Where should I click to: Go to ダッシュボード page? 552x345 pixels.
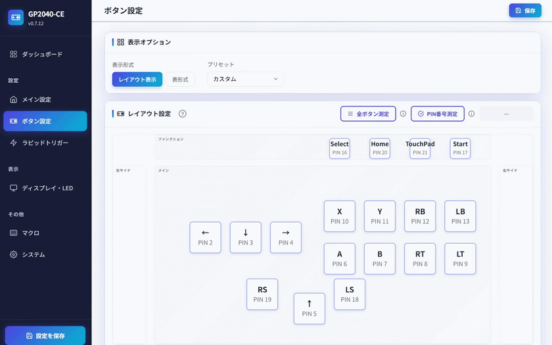(42, 55)
